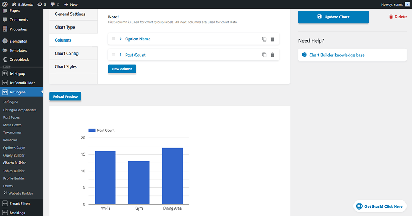The width and height of the screenshot is (412, 216).
Task: Click the Need Help? heading
Action: (311, 40)
